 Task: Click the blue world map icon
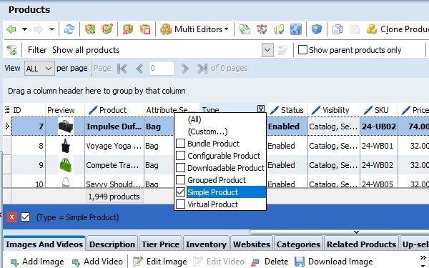pyautogui.click(x=296, y=29)
